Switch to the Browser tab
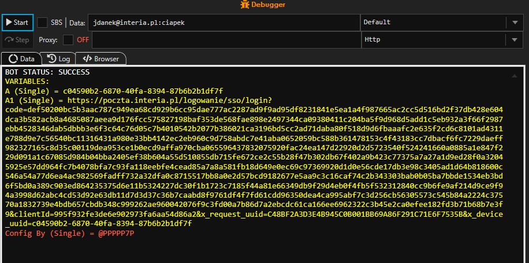529x263 pixels. pyautogui.click(x=101, y=58)
